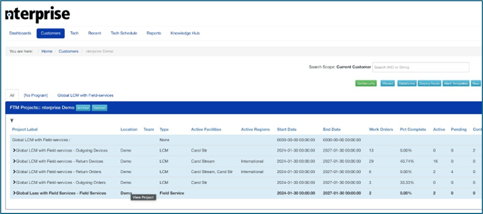This screenshot has width=483, height=214.
Task: Open the Dashboards menu
Action: tap(20, 34)
